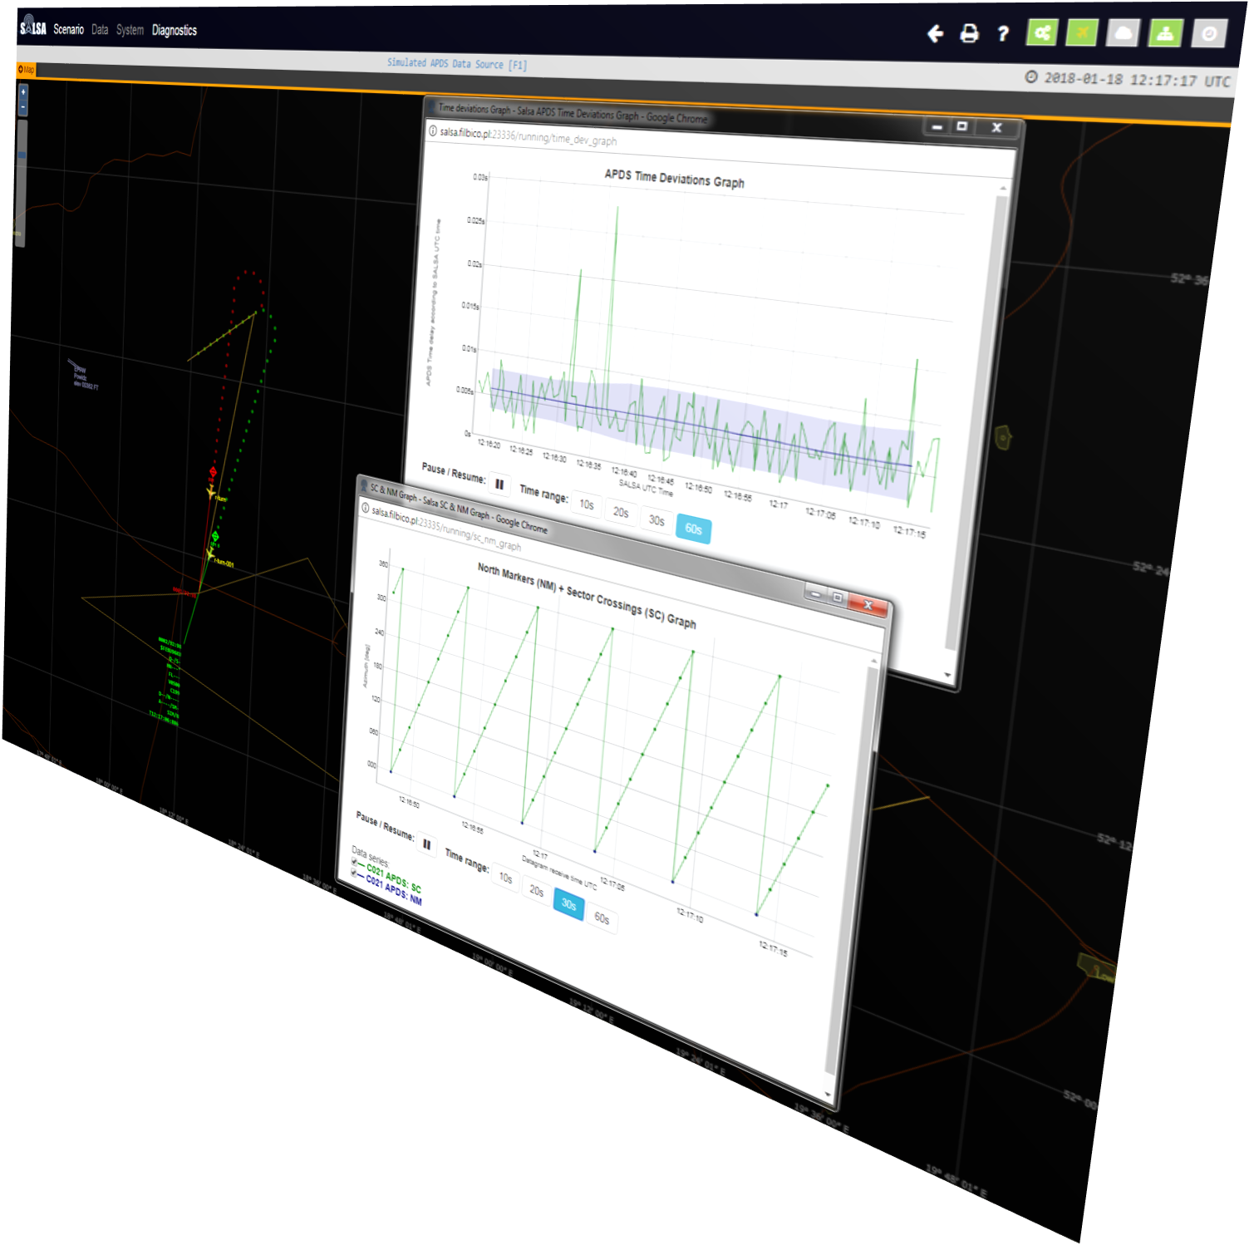
Task: Click the yellow aircraft symbol labeled T-turn-001
Action: pyautogui.click(x=210, y=554)
